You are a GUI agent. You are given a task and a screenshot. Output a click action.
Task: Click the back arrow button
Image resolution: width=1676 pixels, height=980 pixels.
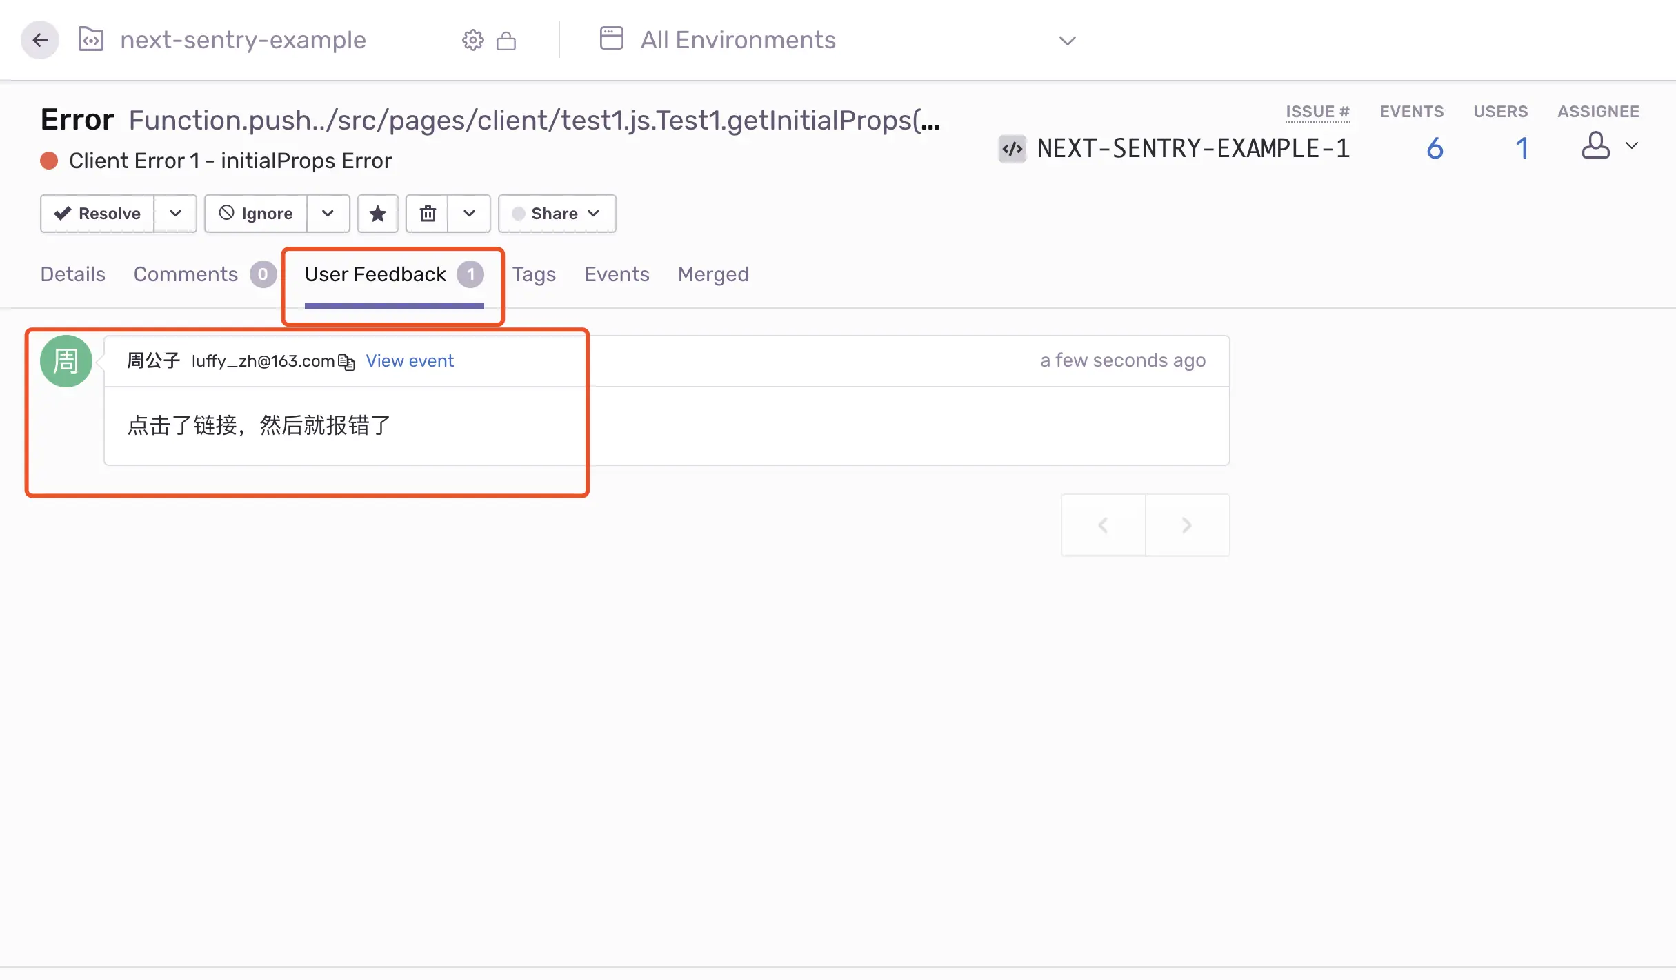[39, 40]
